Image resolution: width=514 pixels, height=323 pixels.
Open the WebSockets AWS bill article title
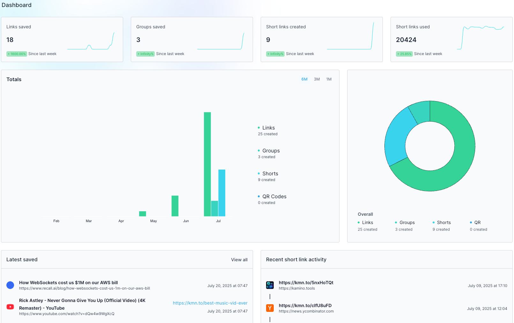[68, 283]
